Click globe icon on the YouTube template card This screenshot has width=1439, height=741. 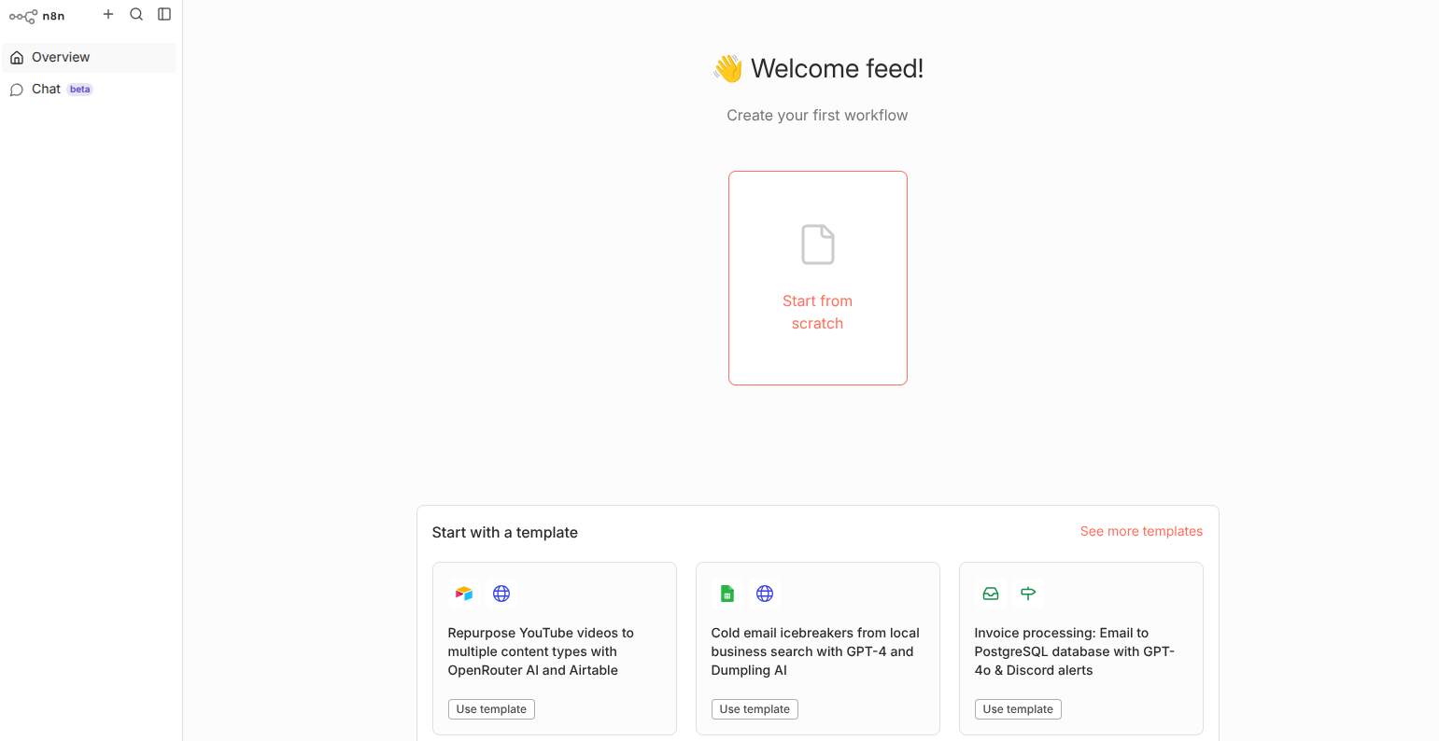click(x=501, y=594)
